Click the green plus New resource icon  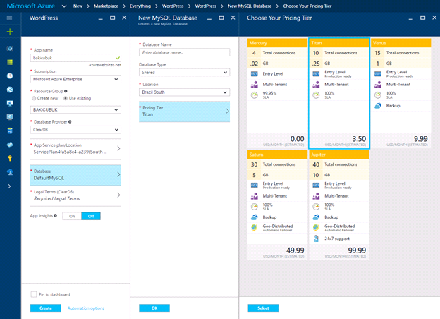tap(10, 32)
